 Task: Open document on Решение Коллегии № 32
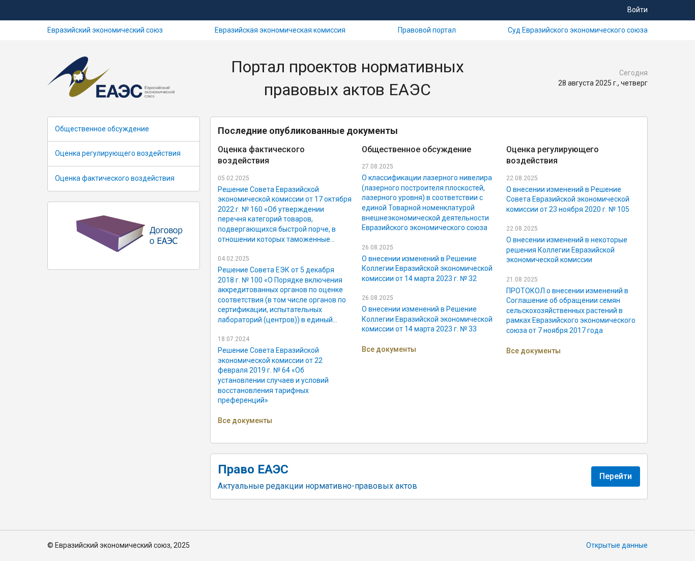point(427,269)
